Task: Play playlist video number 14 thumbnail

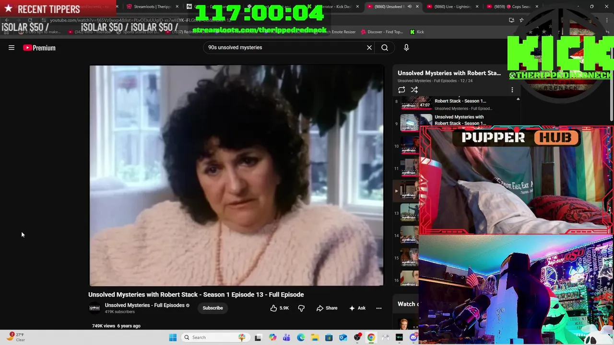Action: [410, 235]
